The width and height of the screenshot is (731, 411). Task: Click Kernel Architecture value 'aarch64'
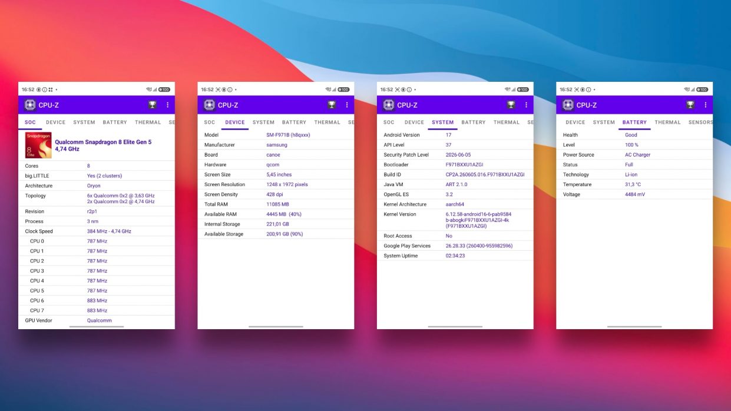tap(455, 204)
